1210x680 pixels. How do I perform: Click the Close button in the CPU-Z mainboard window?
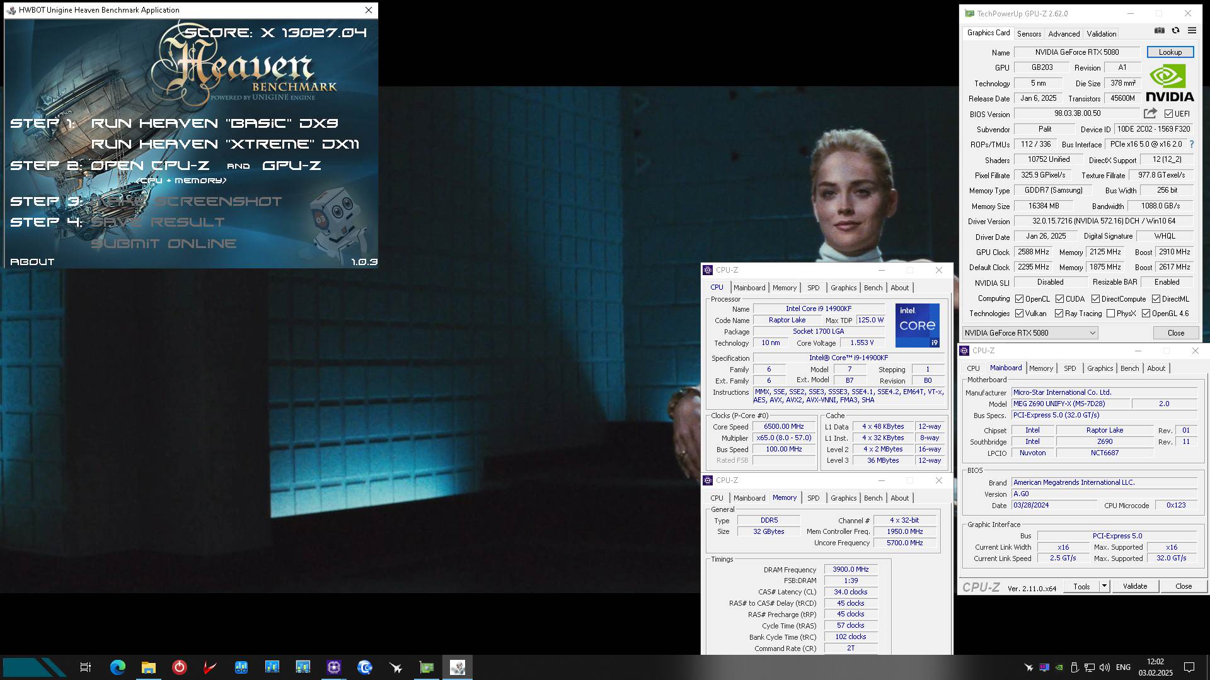1183,586
